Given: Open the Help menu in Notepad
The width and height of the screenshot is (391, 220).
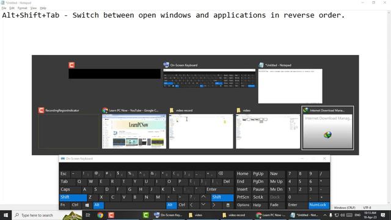Looking at the screenshot, I should pyautogui.click(x=43, y=8).
